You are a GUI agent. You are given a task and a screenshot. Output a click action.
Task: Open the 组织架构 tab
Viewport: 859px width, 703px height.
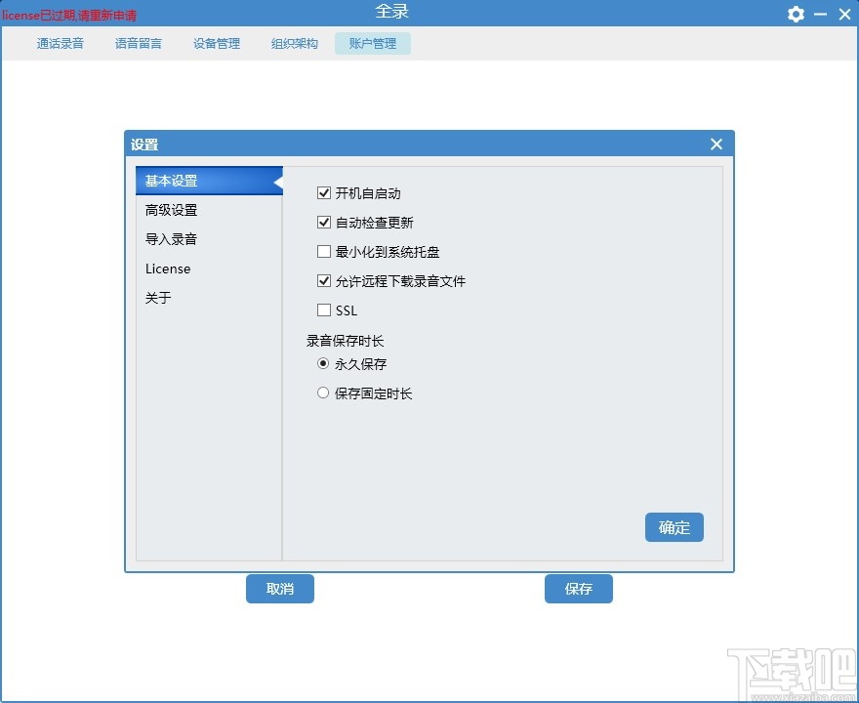[293, 43]
